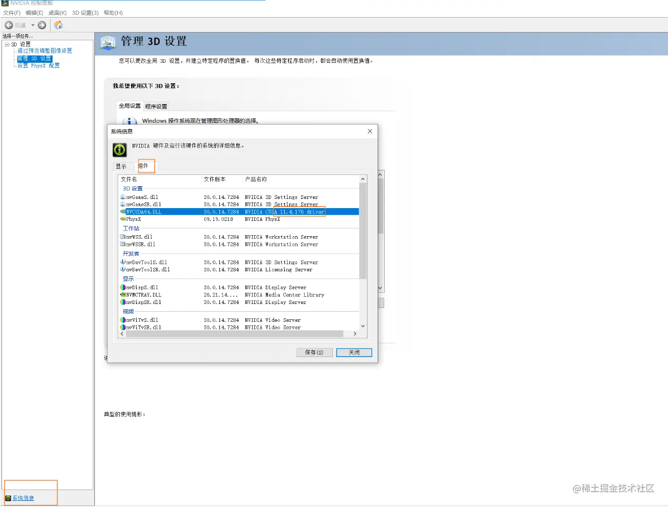Open the 编辑(E) menu
The height and width of the screenshot is (507, 668).
(x=34, y=13)
